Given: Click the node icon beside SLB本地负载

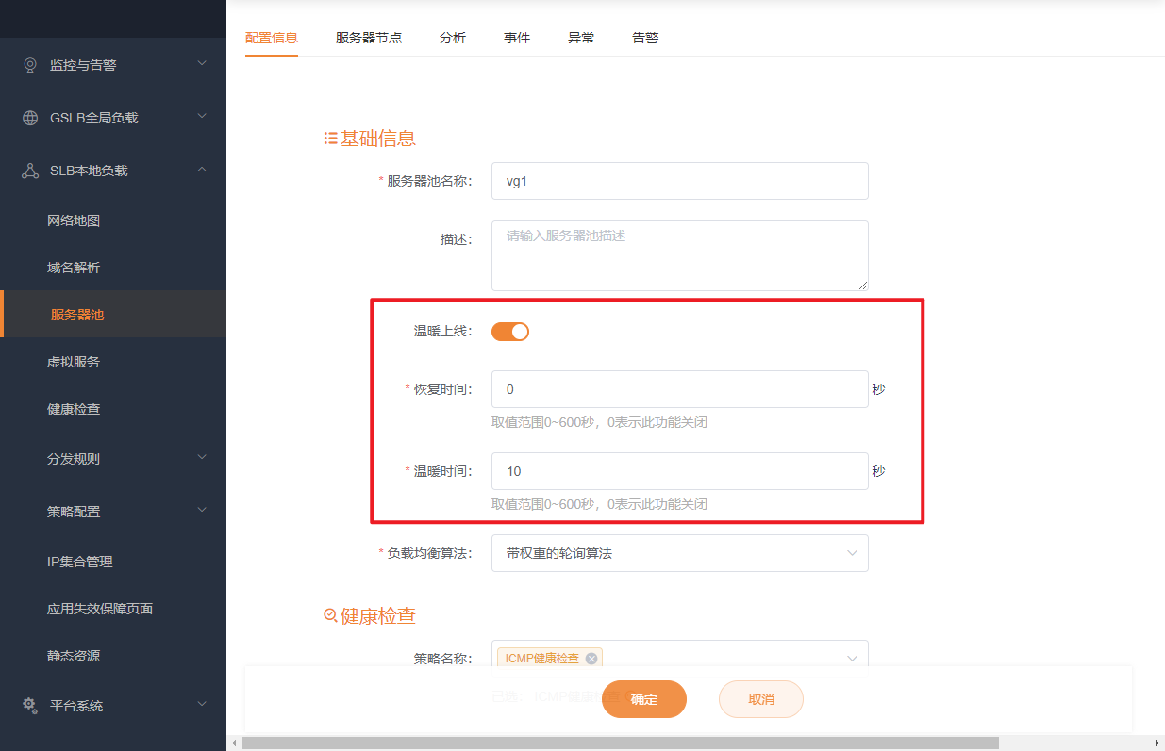Looking at the screenshot, I should [x=28, y=170].
